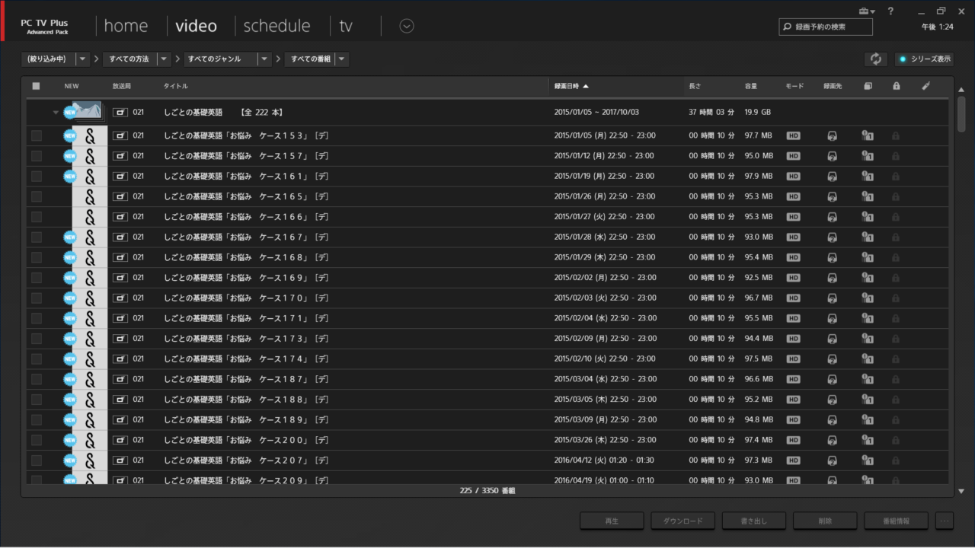Tick the checkbox for ケース165 row

pyautogui.click(x=36, y=196)
